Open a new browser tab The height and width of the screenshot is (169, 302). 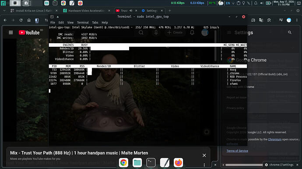point(170,11)
